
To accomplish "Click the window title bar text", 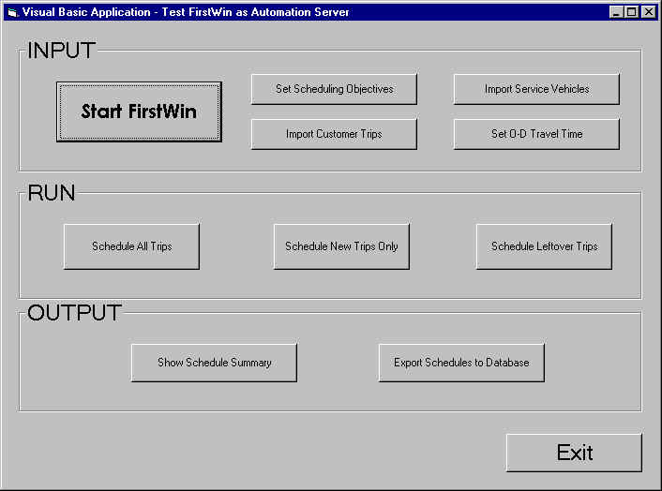I will pos(186,12).
